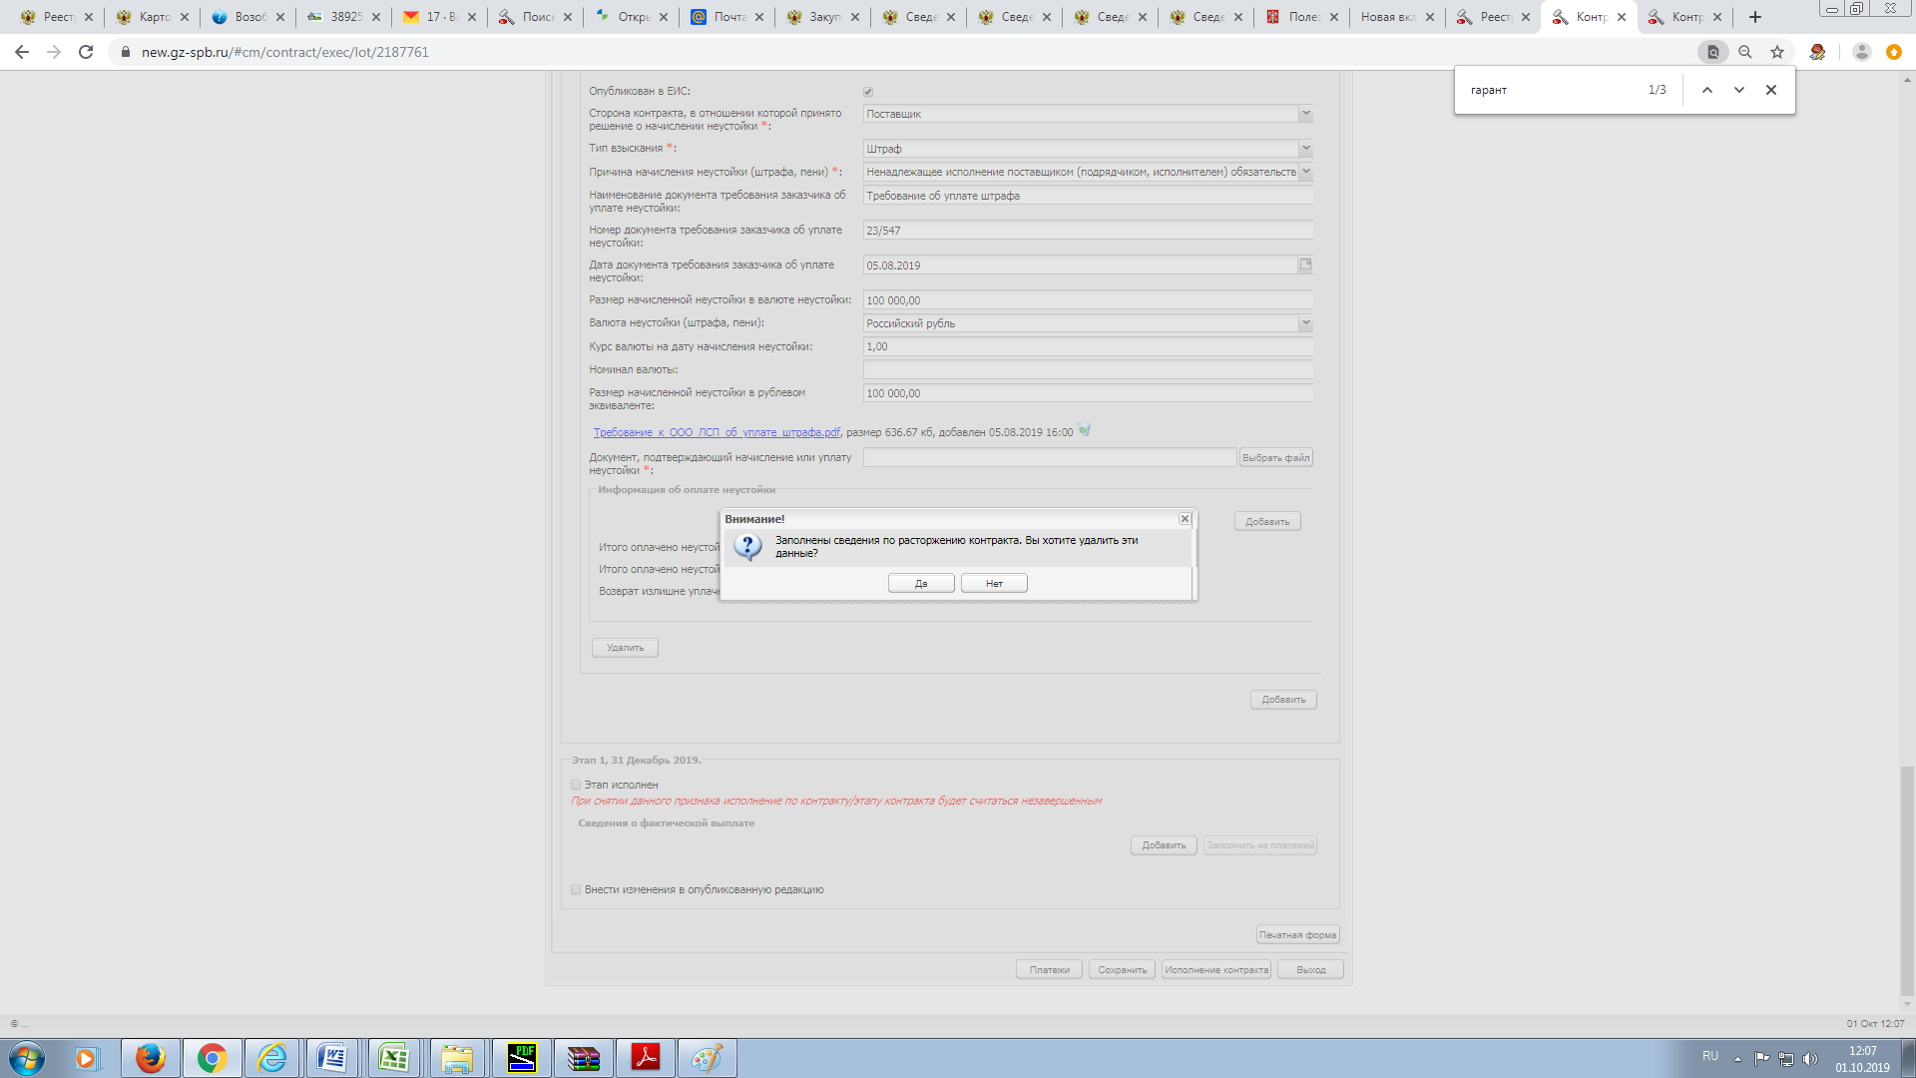Click the icon next to the attached pdf file
The image size is (1916, 1078).
1085,431
